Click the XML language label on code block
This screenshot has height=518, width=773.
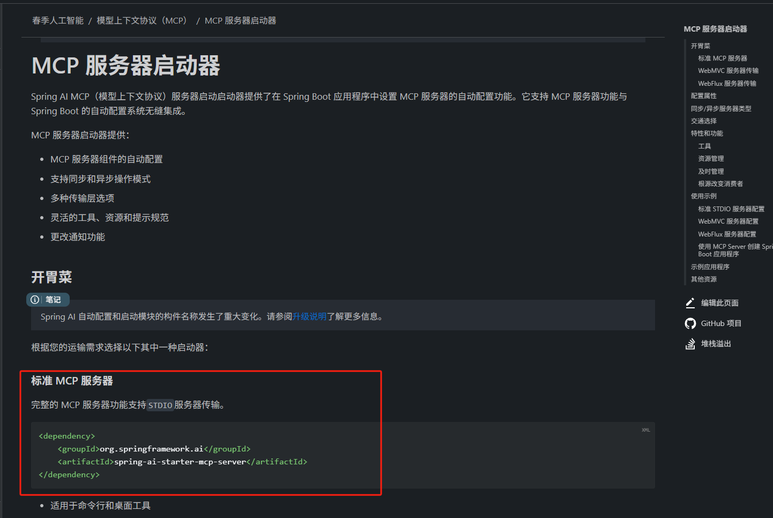645,430
